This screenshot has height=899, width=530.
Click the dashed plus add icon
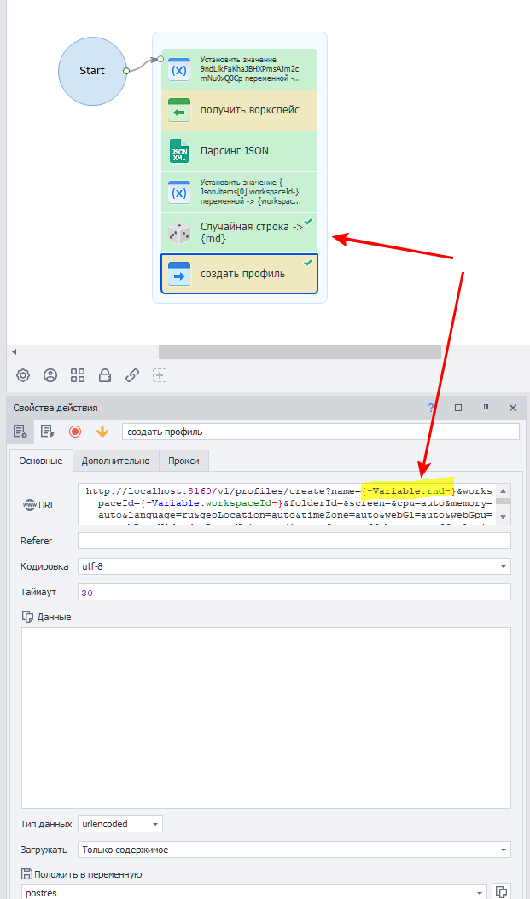click(160, 375)
